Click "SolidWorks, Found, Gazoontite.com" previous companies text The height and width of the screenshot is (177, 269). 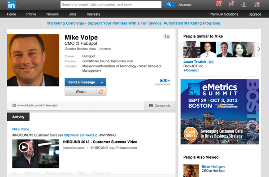[108, 61]
